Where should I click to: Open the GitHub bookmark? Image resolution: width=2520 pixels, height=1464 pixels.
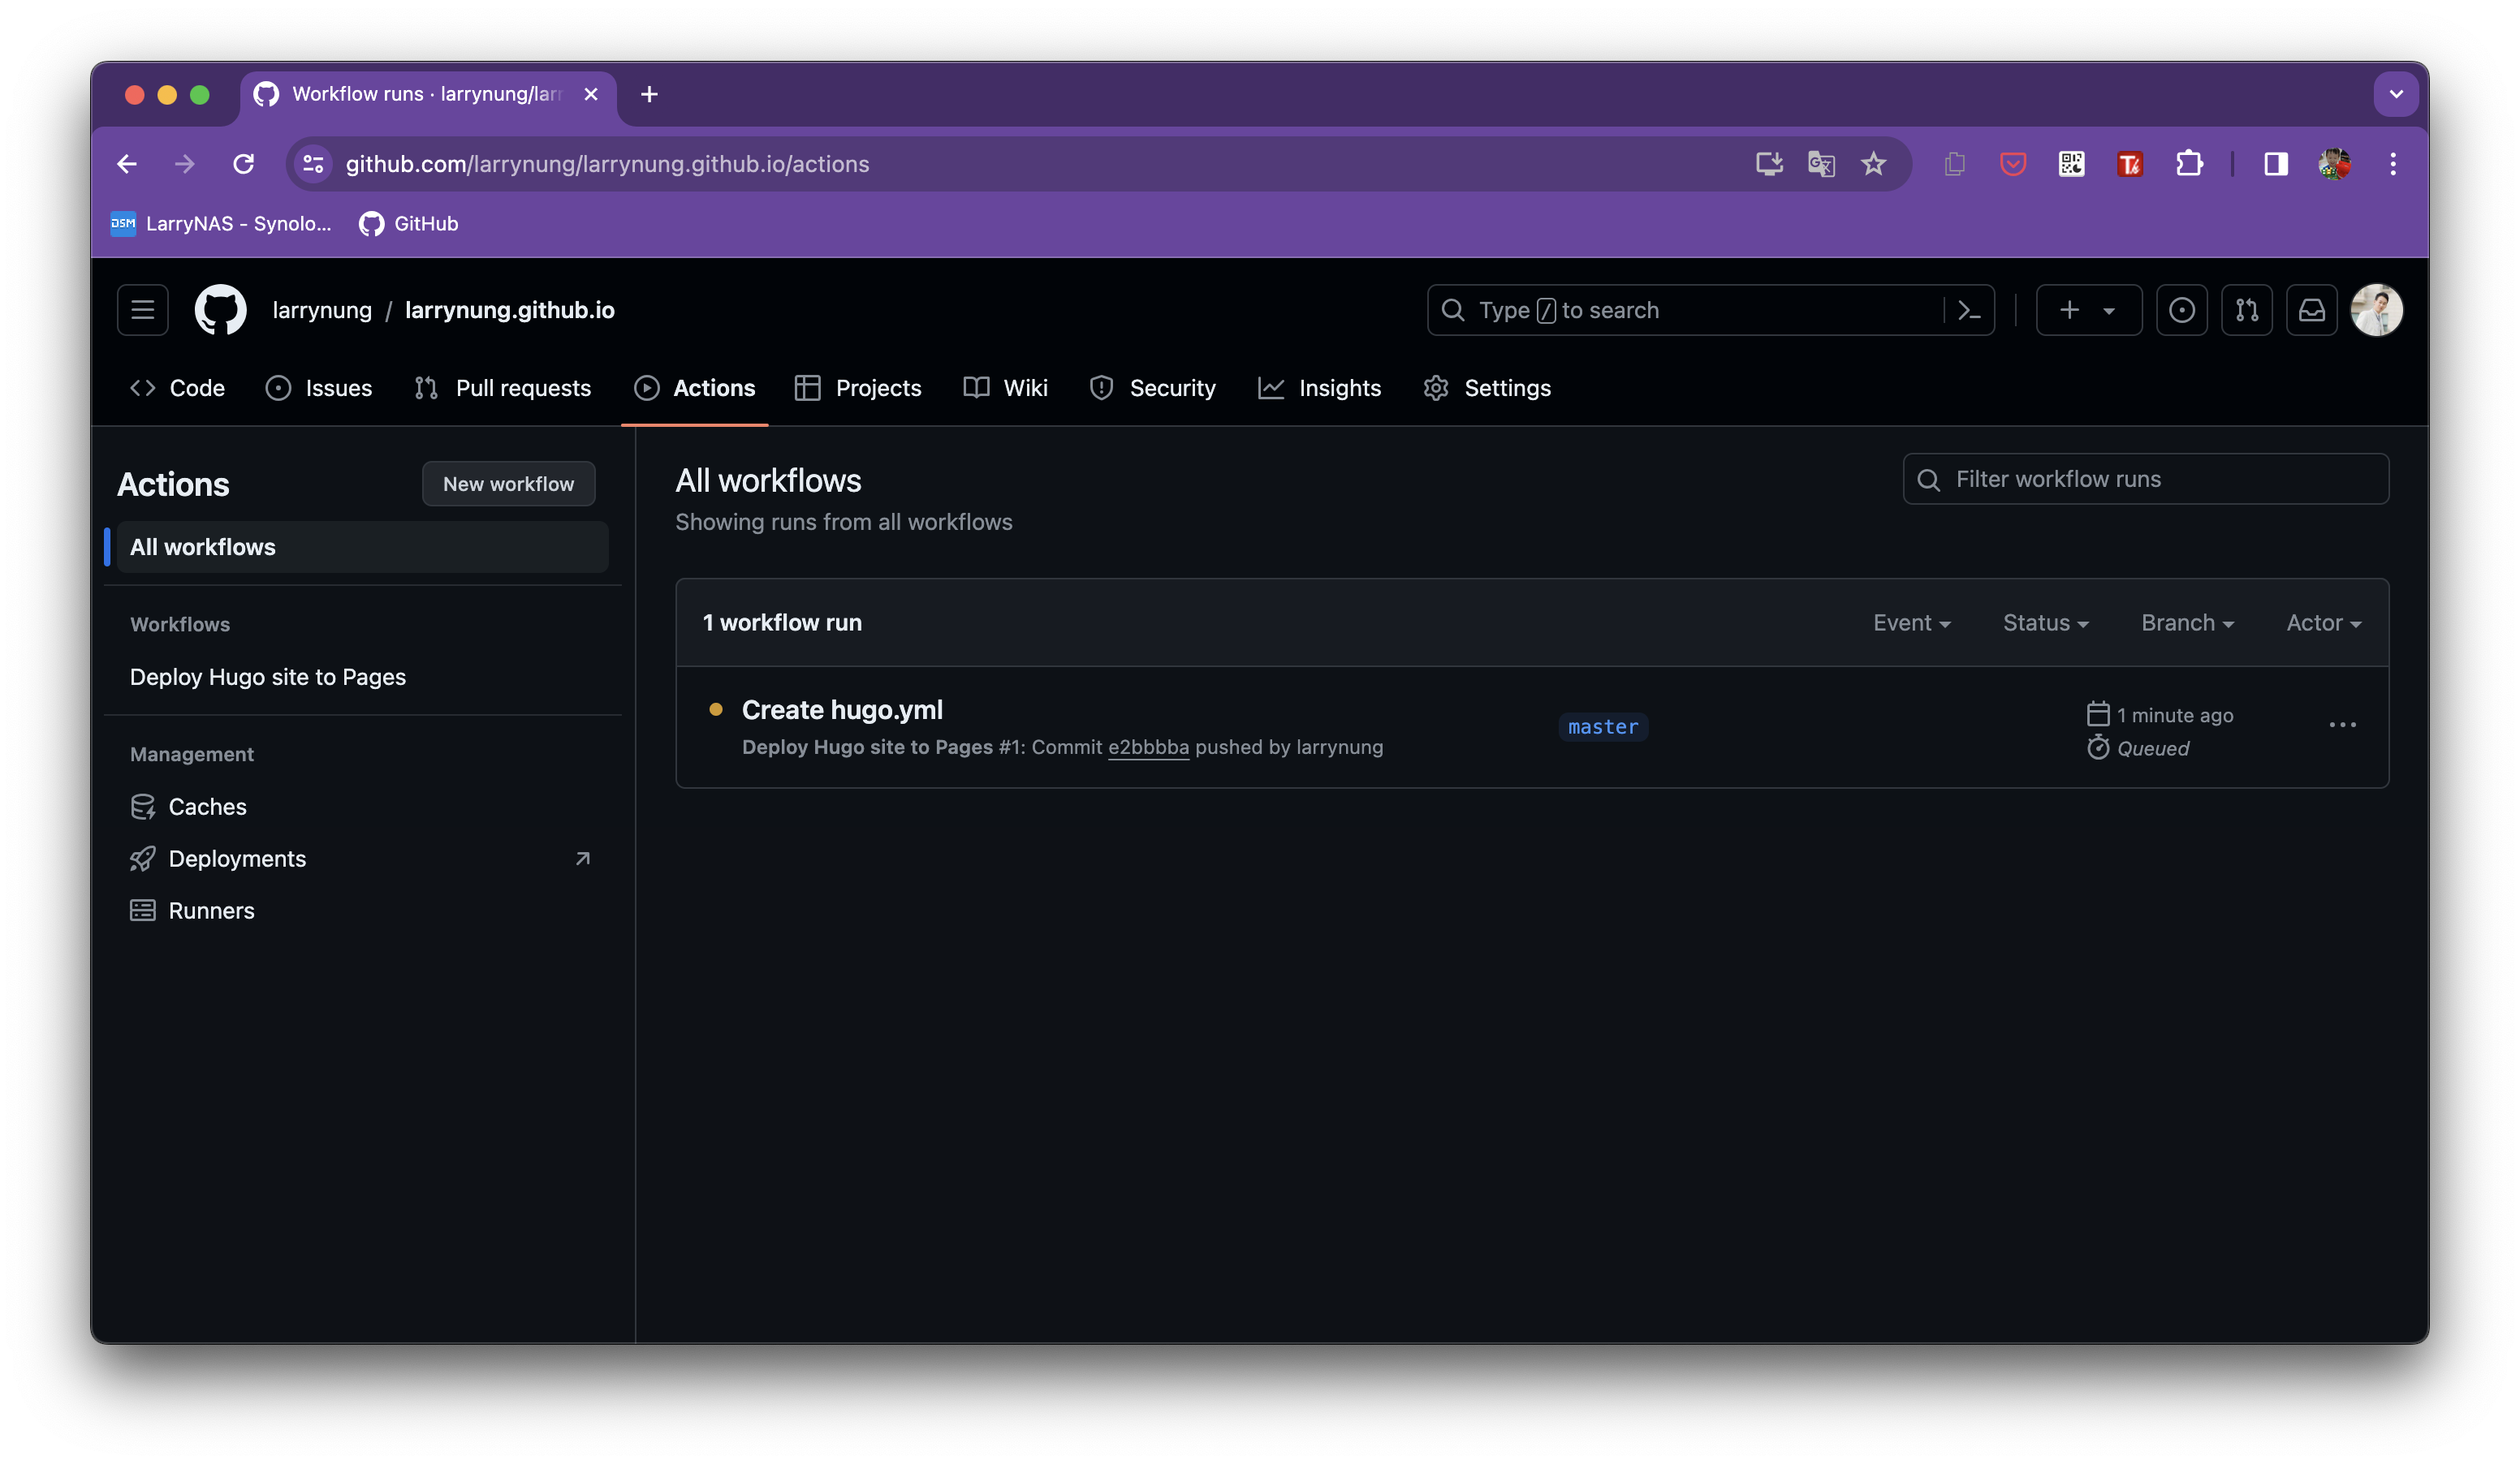[409, 224]
